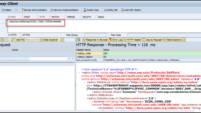
Task: Click the forward arrow icon beside Select
Action: (16, 10)
